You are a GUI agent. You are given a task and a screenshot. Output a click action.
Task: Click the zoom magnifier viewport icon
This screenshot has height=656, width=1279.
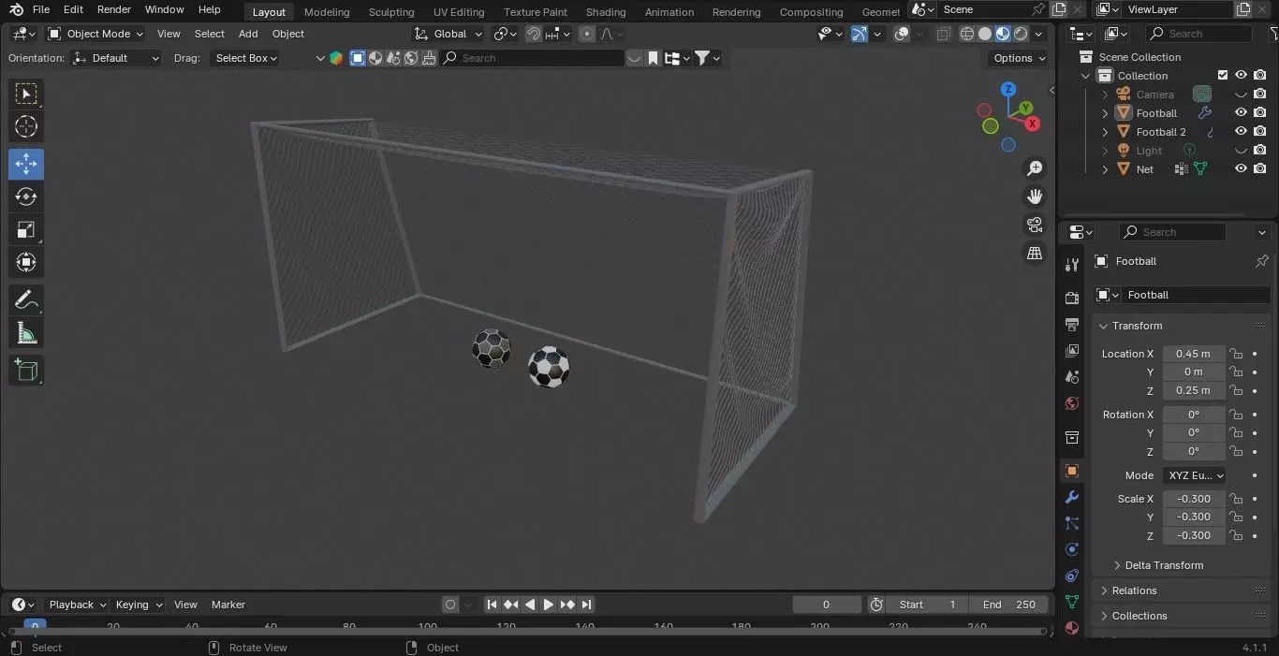[1035, 168]
